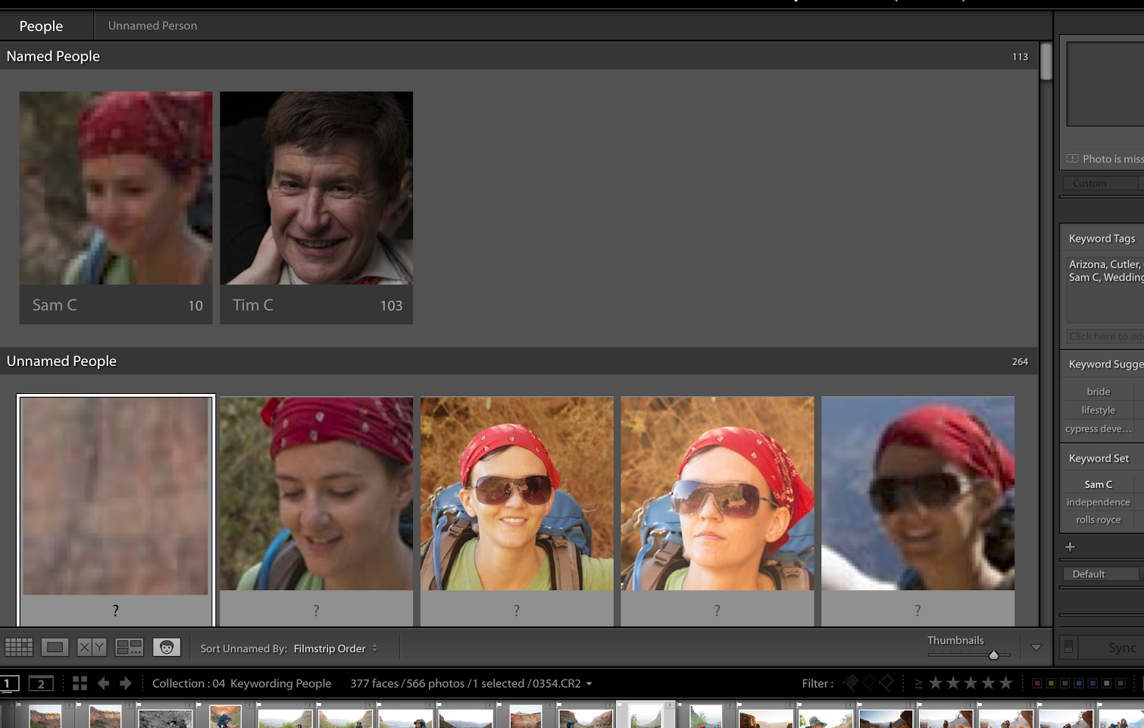Switch to the Unnamed Person tab
This screenshot has width=1144, height=728.
point(152,26)
